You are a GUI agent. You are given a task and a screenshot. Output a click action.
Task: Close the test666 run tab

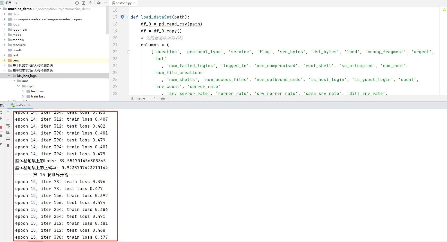29,105
